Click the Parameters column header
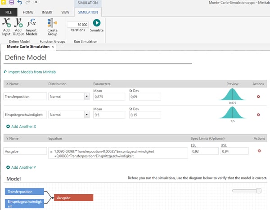The image size is (270, 210). pos(102,84)
